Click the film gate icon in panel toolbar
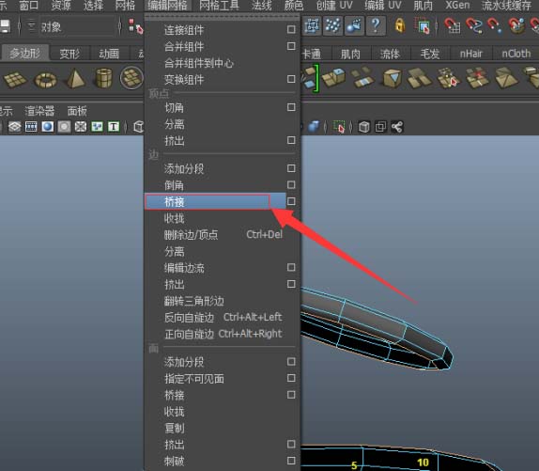Screen dimensions: 539x471 coord(31,127)
